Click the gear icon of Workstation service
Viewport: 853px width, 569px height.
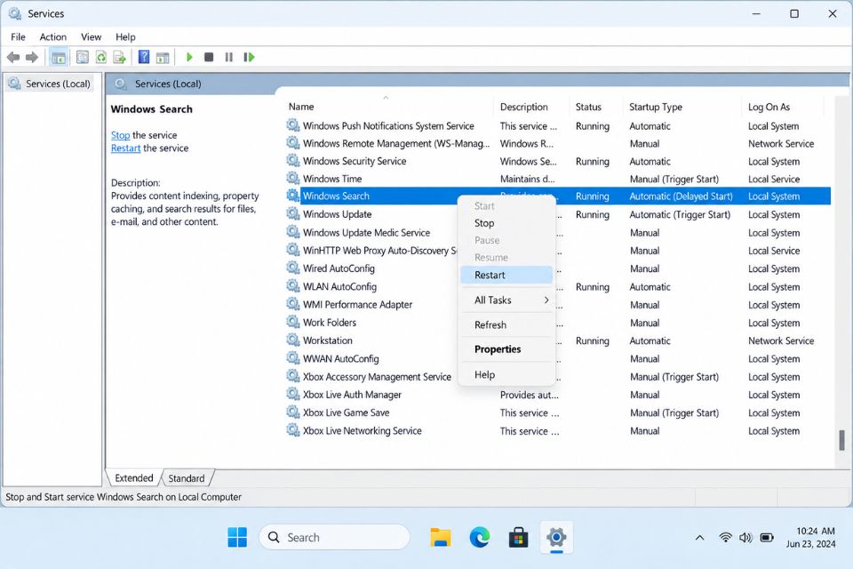(293, 340)
